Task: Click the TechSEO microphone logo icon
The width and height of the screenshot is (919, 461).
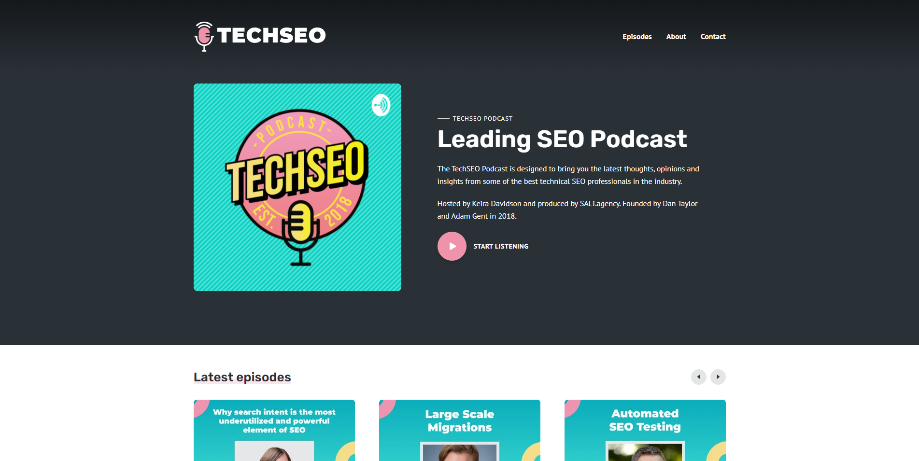Action: pyautogui.click(x=204, y=36)
